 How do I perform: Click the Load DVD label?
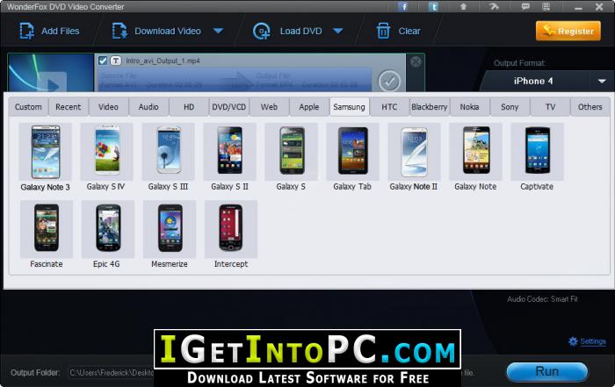(300, 31)
